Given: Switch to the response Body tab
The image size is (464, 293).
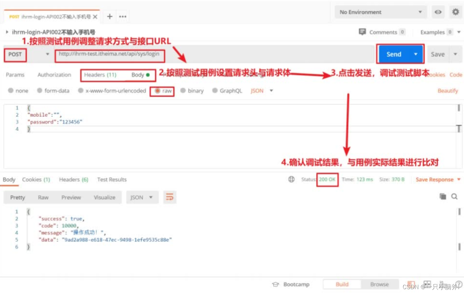Looking at the screenshot, I should pos(9,179).
